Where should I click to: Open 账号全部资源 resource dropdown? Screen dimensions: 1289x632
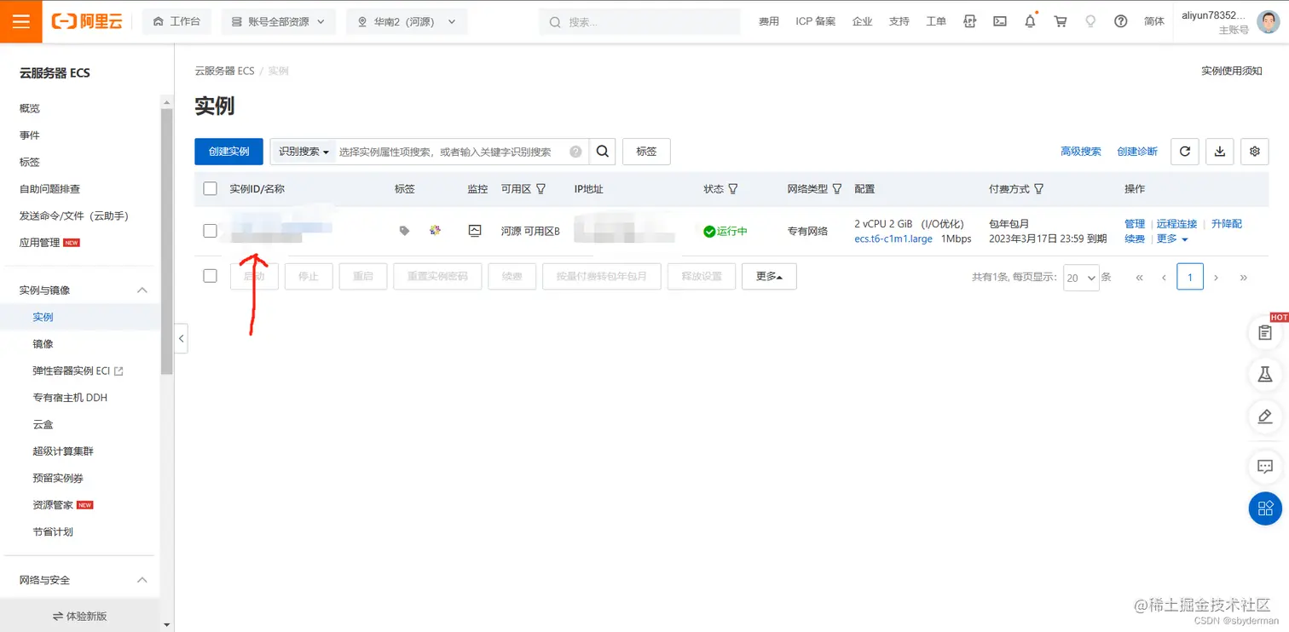click(x=278, y=22)
